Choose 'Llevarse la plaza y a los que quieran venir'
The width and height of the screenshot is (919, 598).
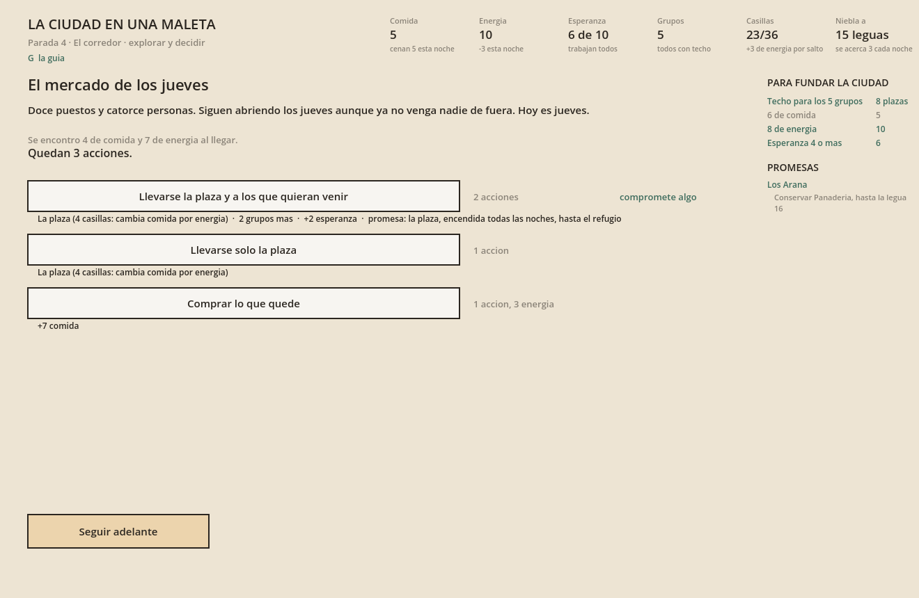[244, 196]
